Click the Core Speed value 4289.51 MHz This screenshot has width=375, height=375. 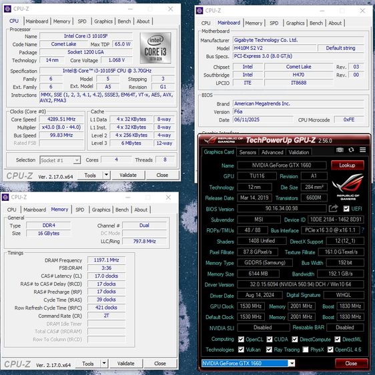61,119
